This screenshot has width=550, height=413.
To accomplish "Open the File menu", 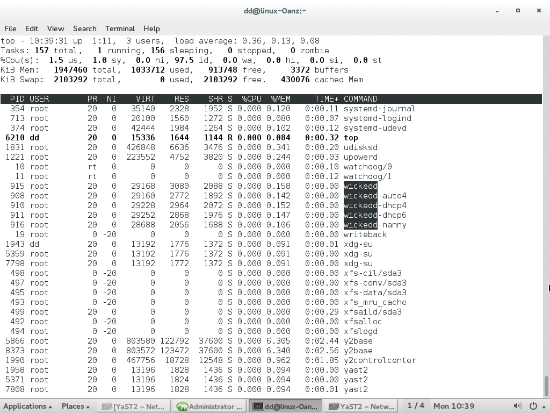I will point(10,29).
